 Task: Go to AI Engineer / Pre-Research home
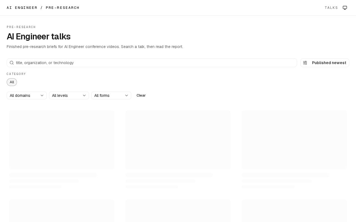[x=43, y=8]
